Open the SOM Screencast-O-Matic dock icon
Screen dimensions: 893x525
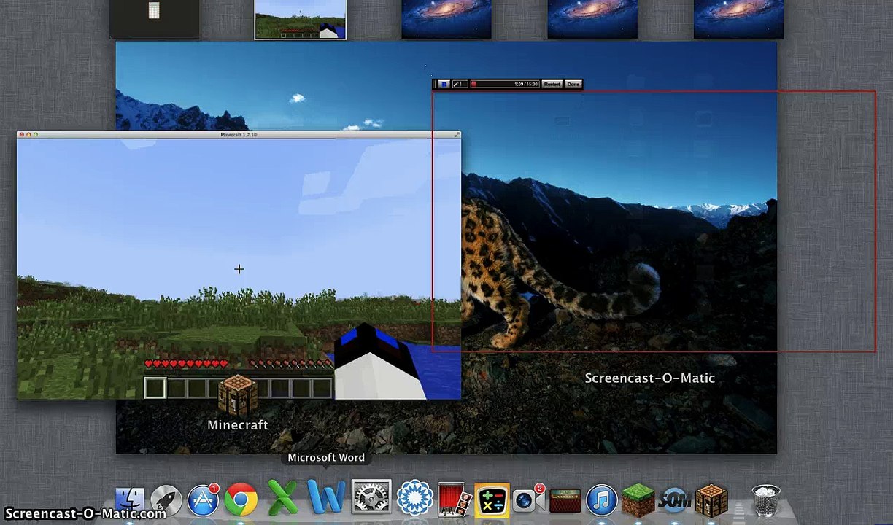point(675,500)
